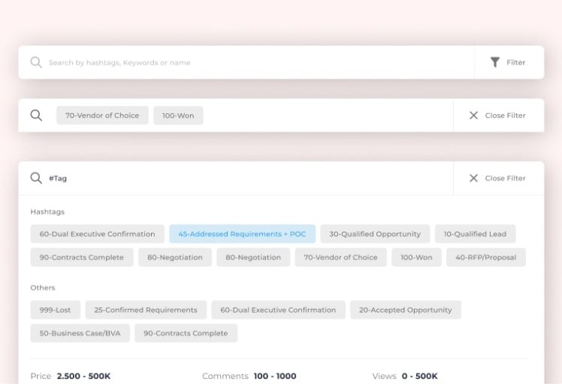Click magnifier icon next to #Tag

point(36,178)
